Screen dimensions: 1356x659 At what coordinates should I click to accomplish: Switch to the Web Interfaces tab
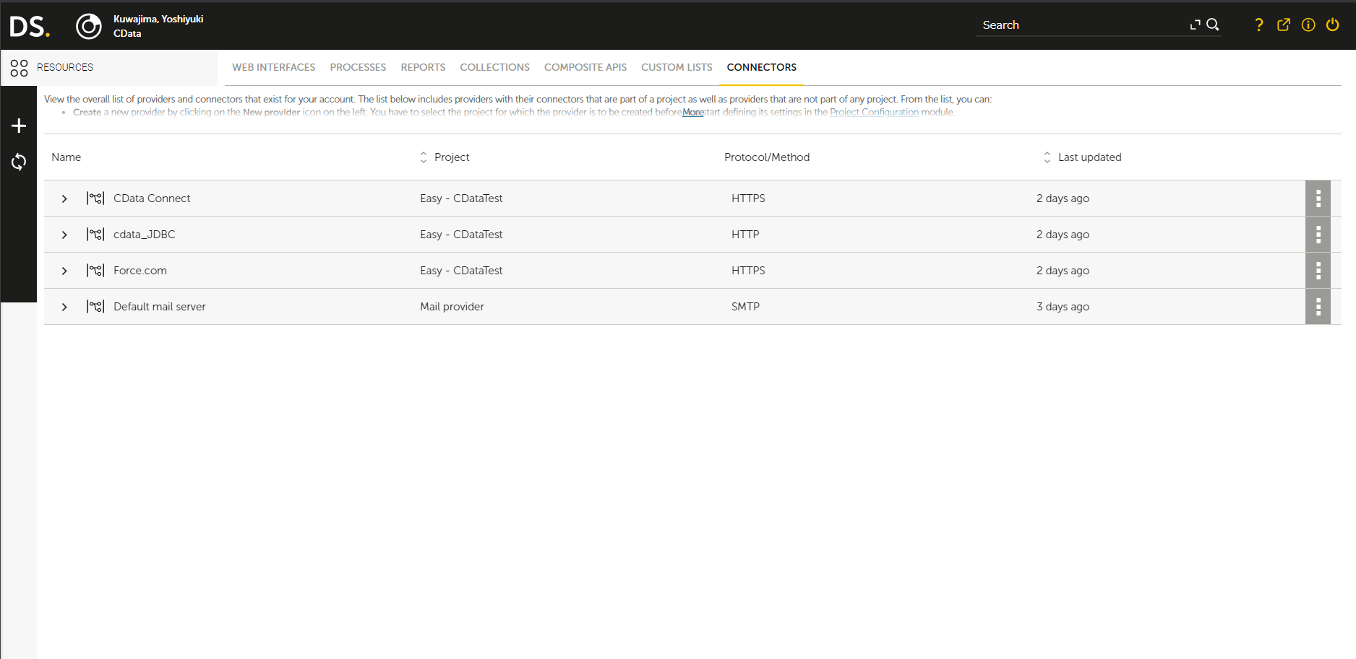(273, 67)
